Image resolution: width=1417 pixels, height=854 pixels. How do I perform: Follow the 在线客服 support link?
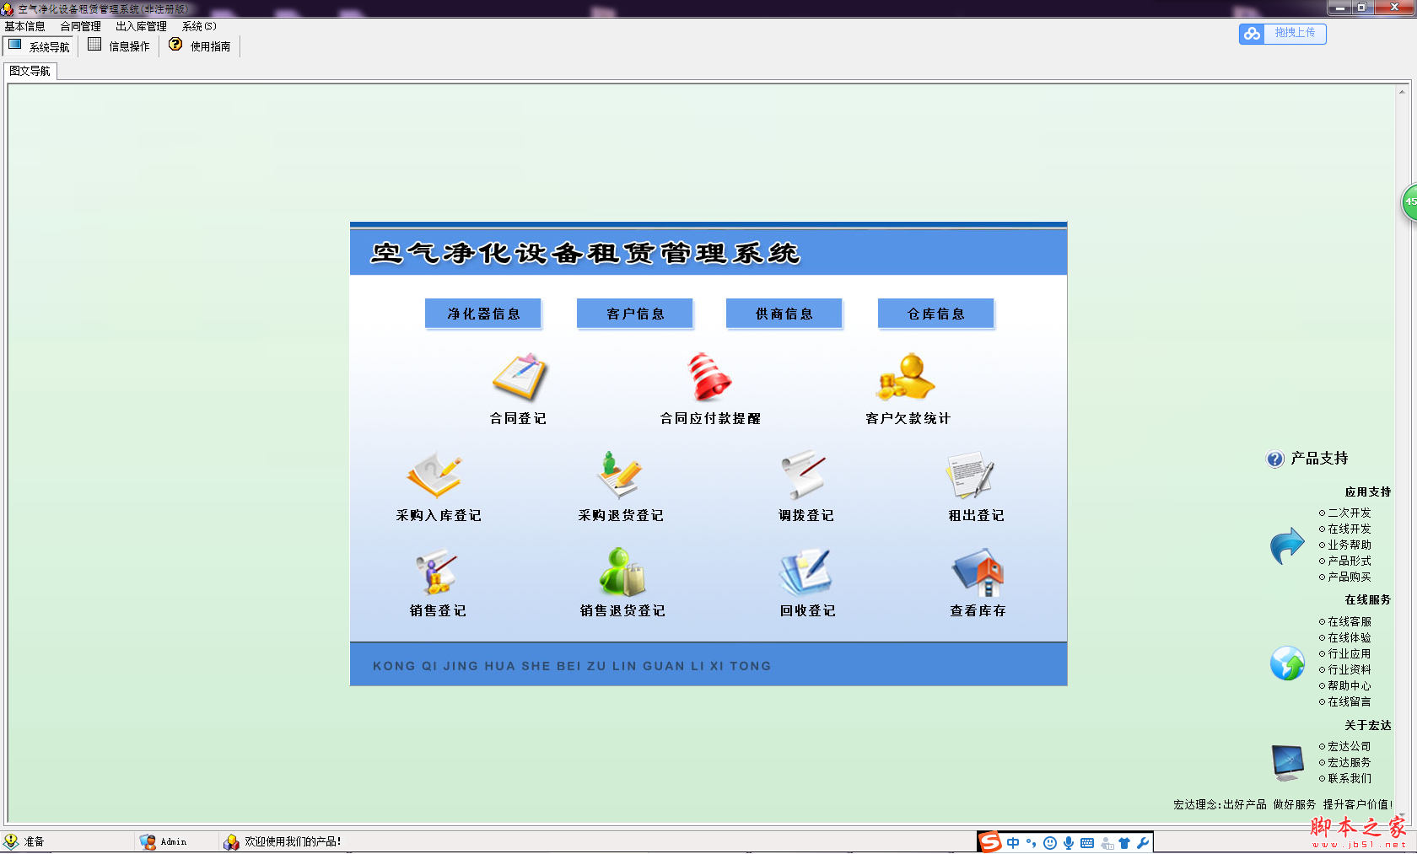click(1349, 621)
